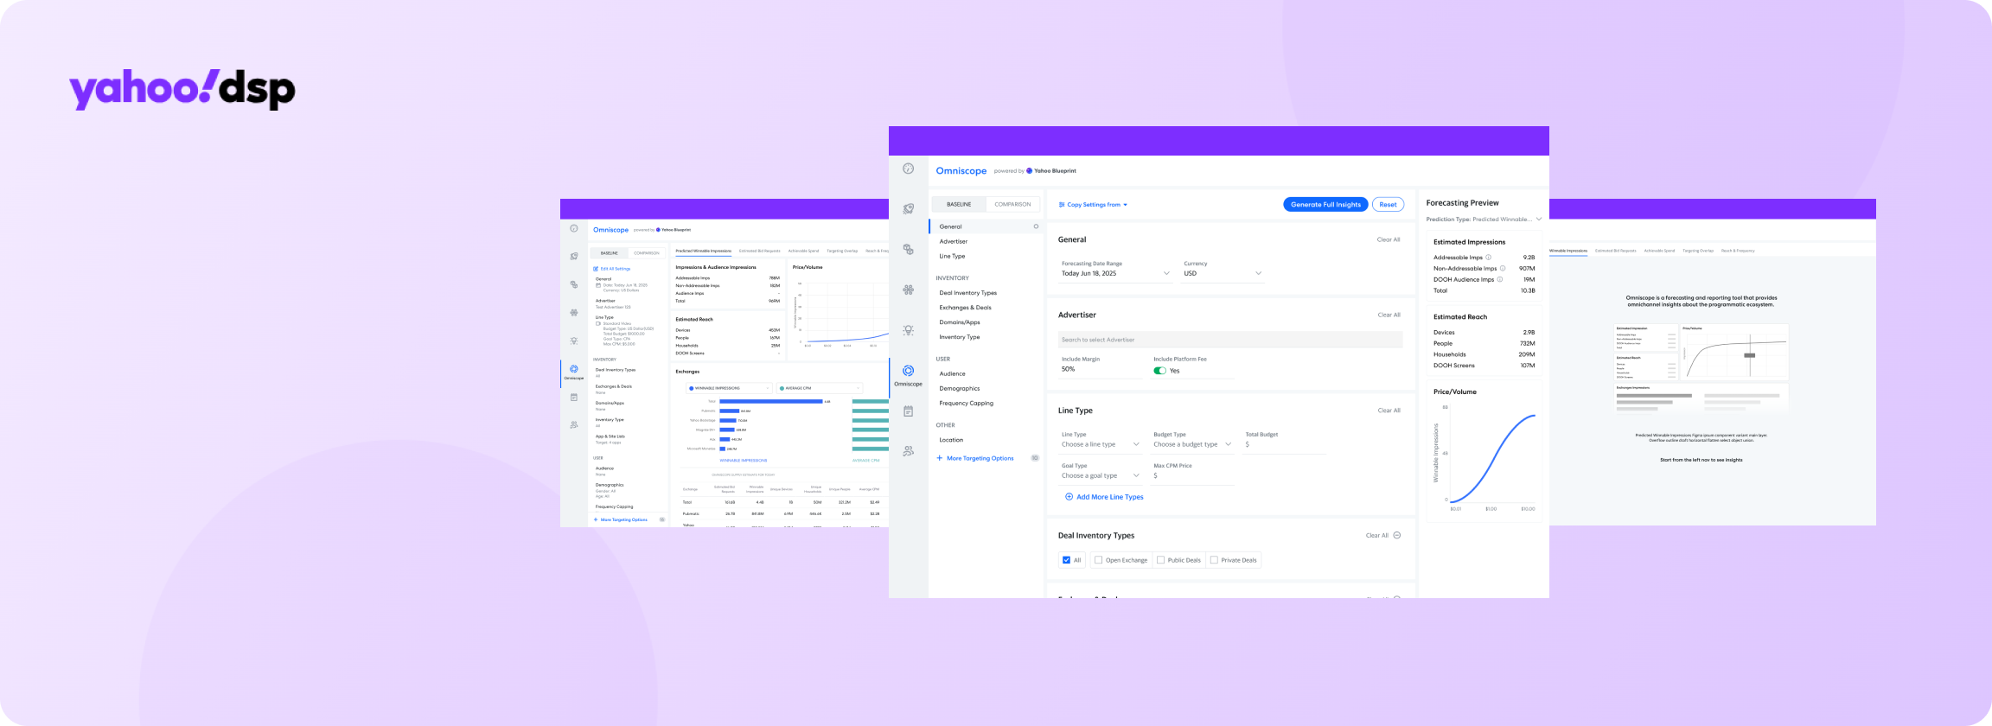Click the Search to select Advertiser field
The width and height of the screenshot is (1992, 726).
tap(1229, 340)
